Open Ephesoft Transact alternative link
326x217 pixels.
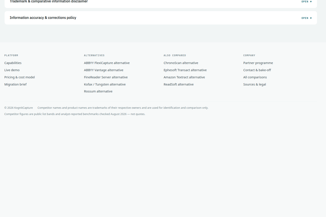(x=185, y=70)
